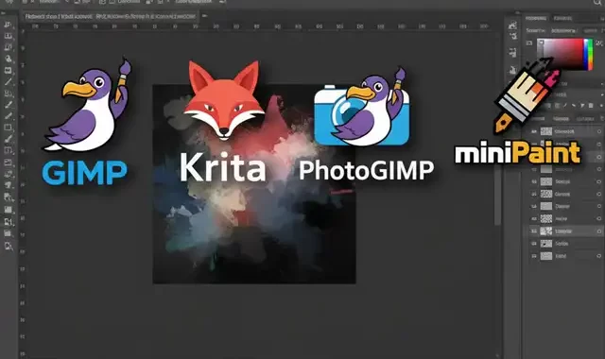Viewport: 605px width, 359px height.
Task: Select the diagonal line tool in left toolbar
Action: click(9, 82)
